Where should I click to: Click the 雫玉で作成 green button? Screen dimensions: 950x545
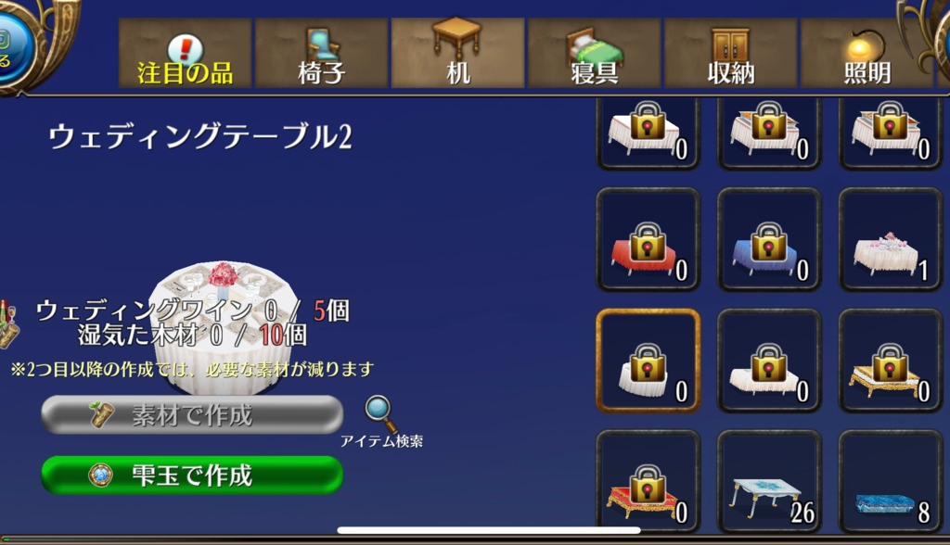(x=192, y=475)
